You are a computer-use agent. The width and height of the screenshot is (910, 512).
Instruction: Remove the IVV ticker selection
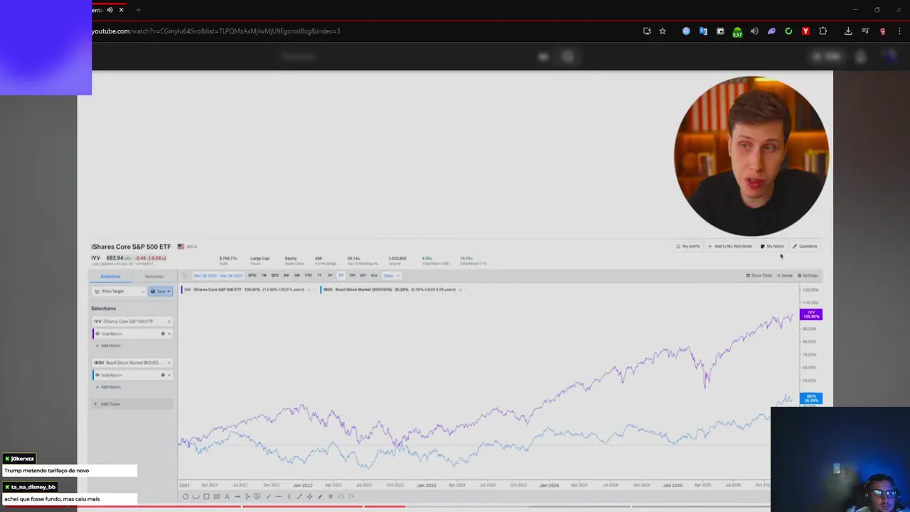click(169, 321)
